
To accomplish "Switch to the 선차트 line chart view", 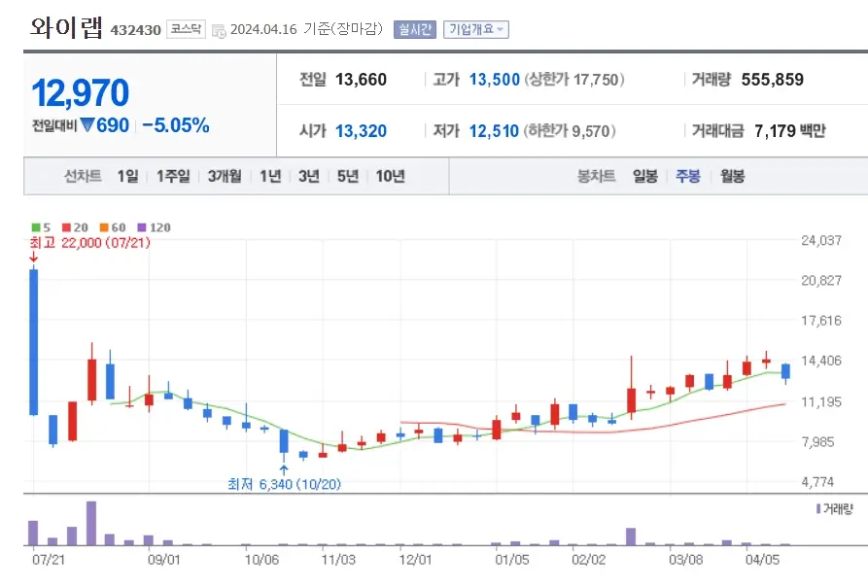I will tap(83, 177).
